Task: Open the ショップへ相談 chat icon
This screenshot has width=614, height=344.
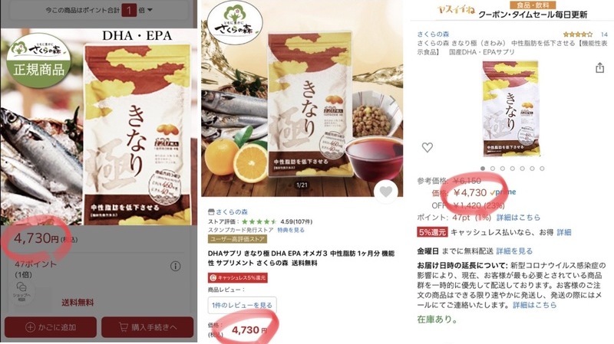Action: tap(21, 291)
